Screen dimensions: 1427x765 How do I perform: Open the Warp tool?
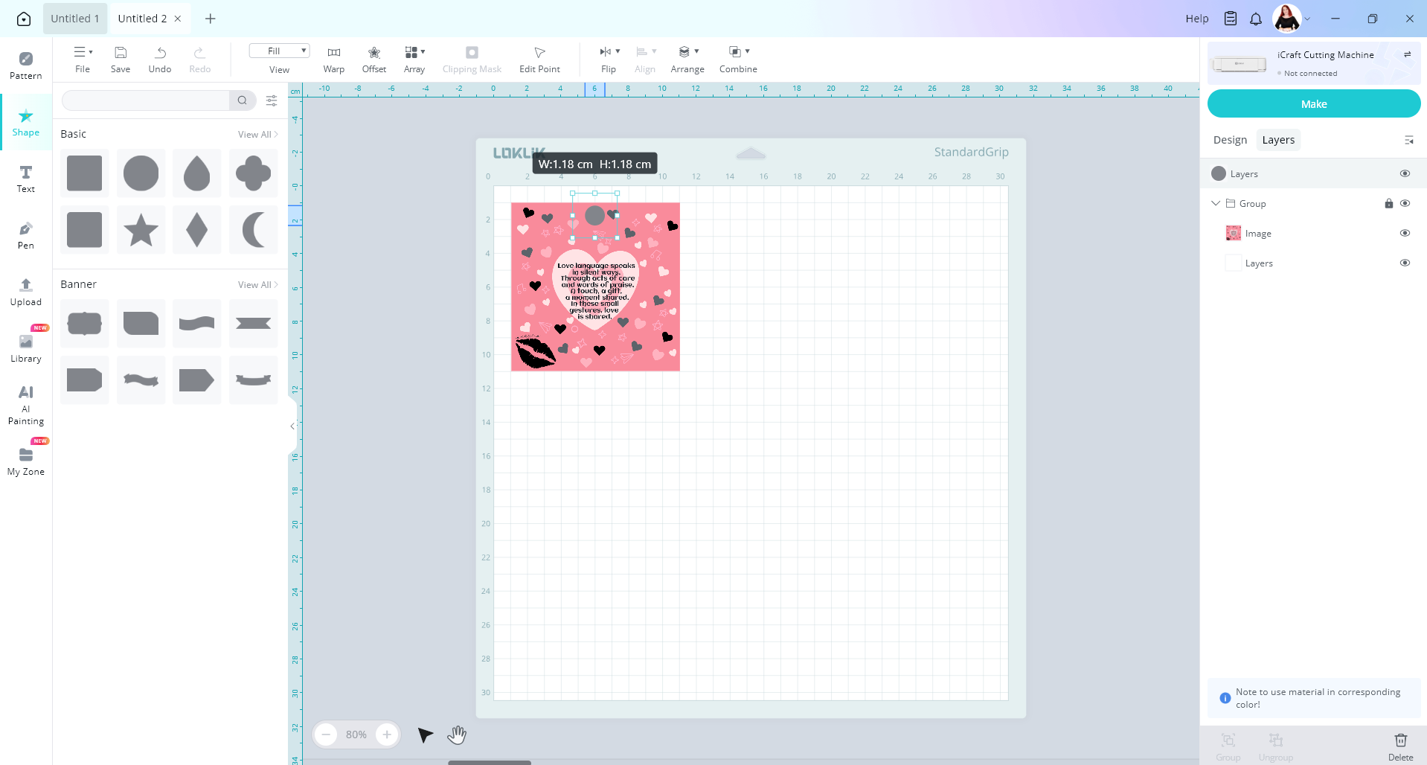pos(333,59)
